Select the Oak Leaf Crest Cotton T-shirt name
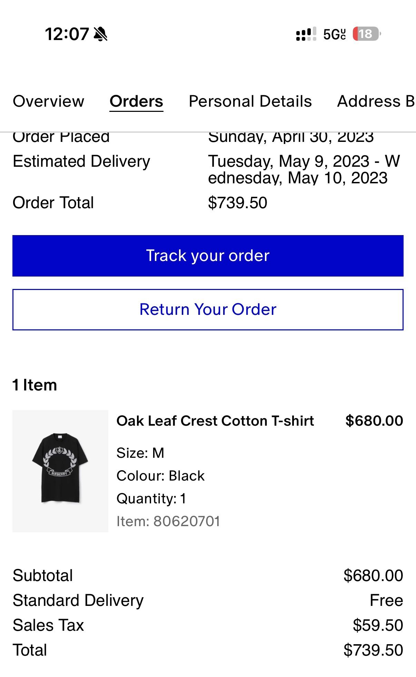Viewport: 416px width, 677px height. point(215,420)
